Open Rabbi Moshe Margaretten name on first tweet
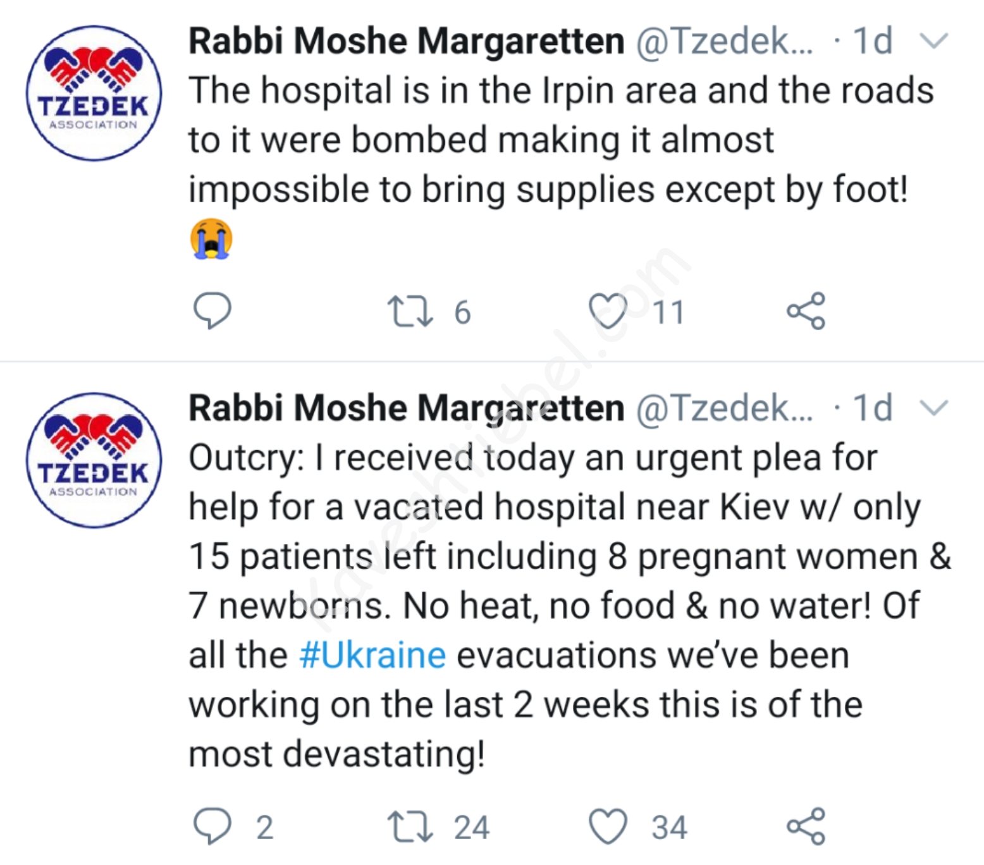 406,42
